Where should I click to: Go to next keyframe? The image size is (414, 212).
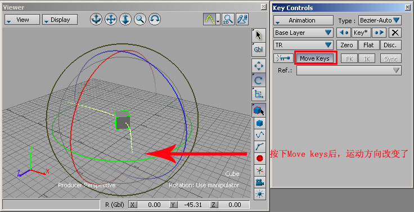click(380, 33)
